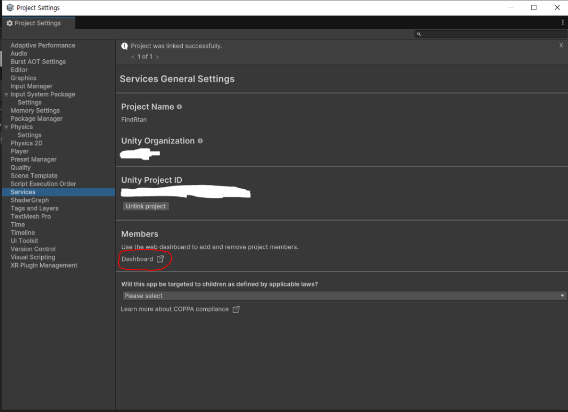
Task: Open Editor settings category
Action: click(x=19, y=70)
